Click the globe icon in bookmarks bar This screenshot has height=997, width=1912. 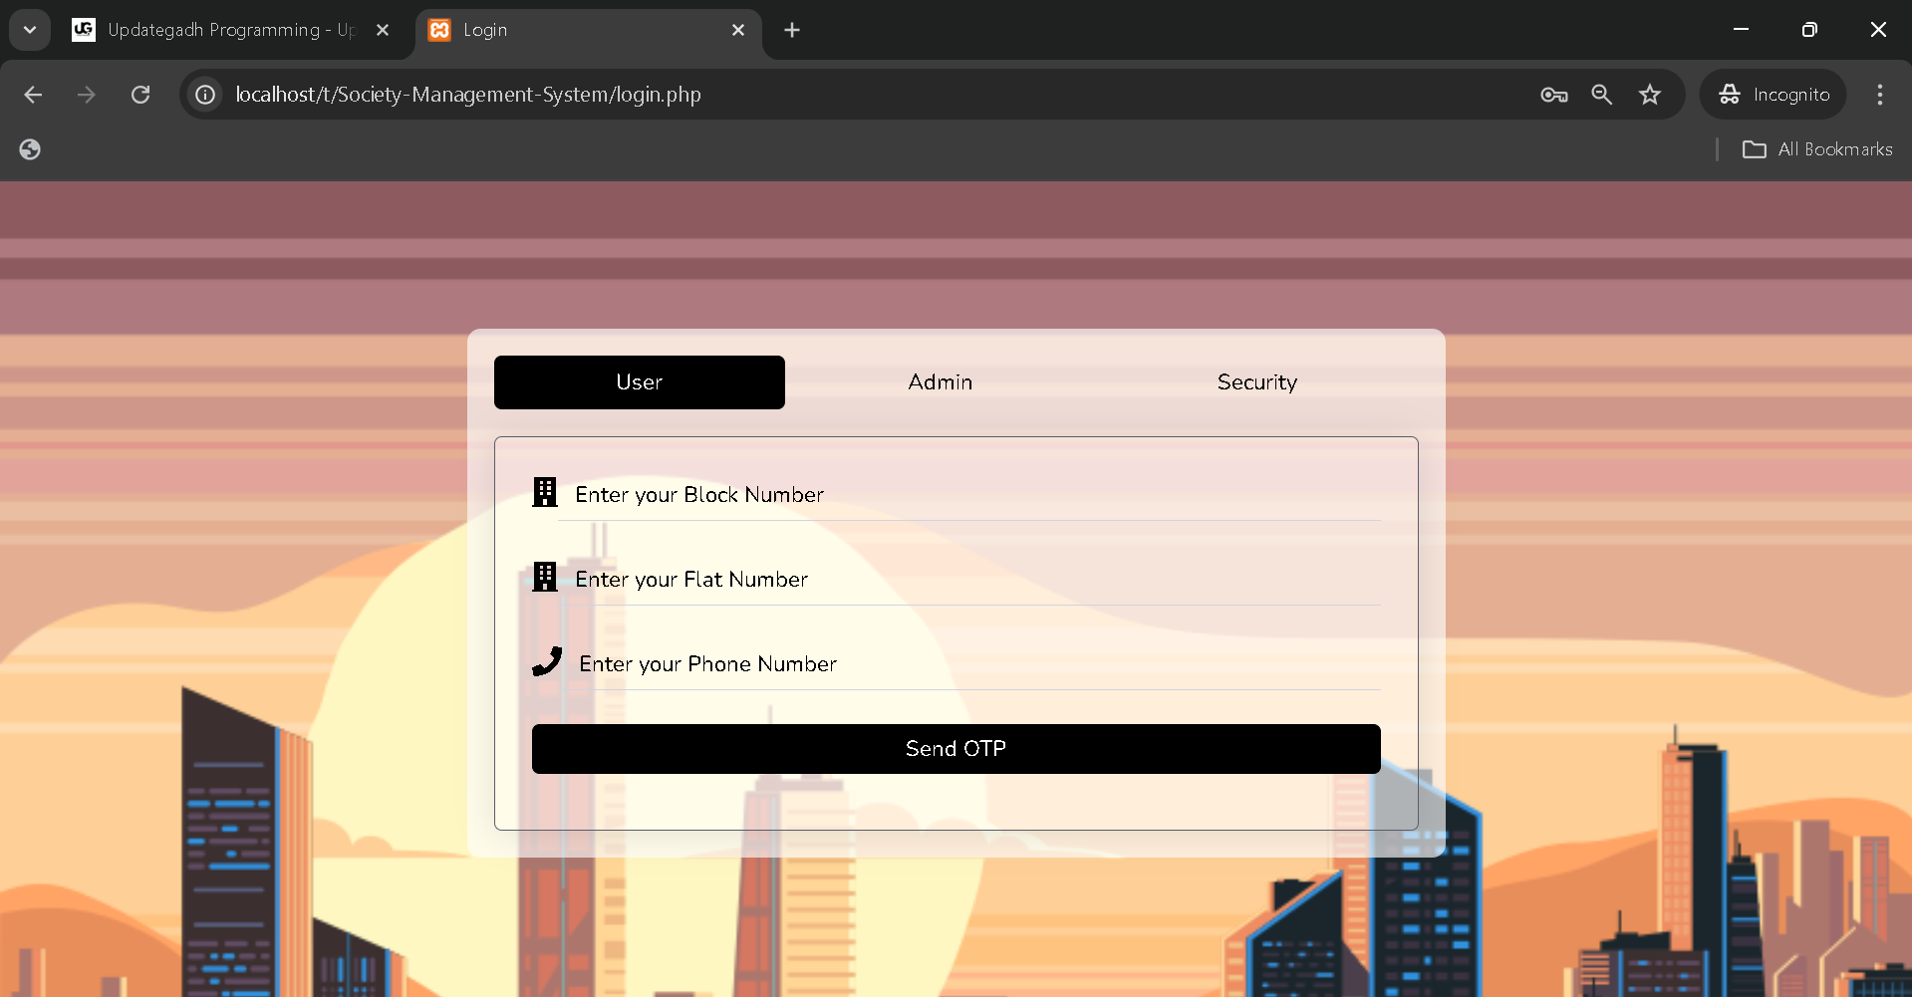(30, 149)
